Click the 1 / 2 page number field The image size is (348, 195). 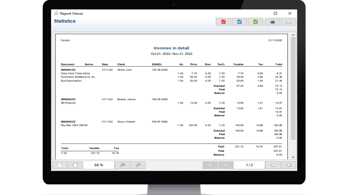tap(249, 165)
